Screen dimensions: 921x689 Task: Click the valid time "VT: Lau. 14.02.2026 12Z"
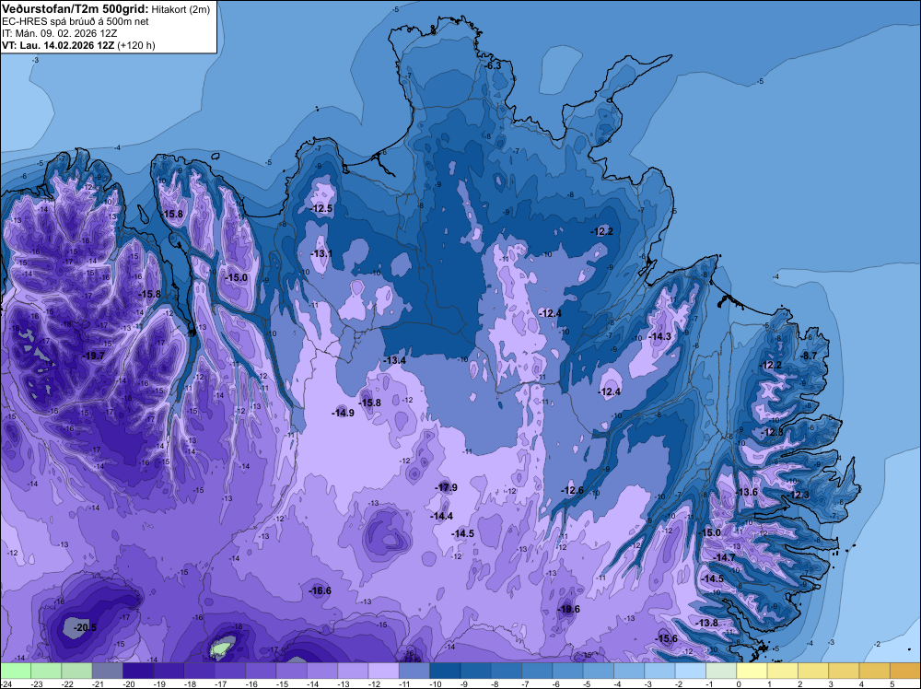(58, 45)
